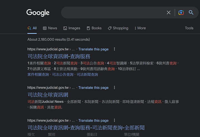
Task: Expand the More menu
Action: (140, 28)
